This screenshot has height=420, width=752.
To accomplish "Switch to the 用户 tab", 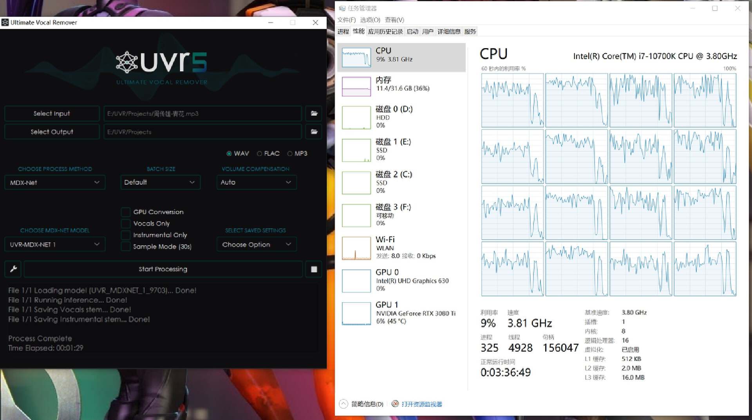I will [x=428, y=32].
